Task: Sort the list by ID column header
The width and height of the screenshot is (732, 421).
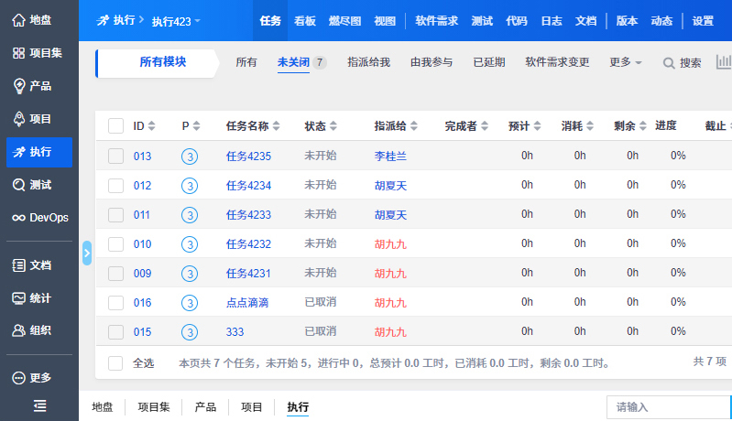Action: click(x=144, y=126)
